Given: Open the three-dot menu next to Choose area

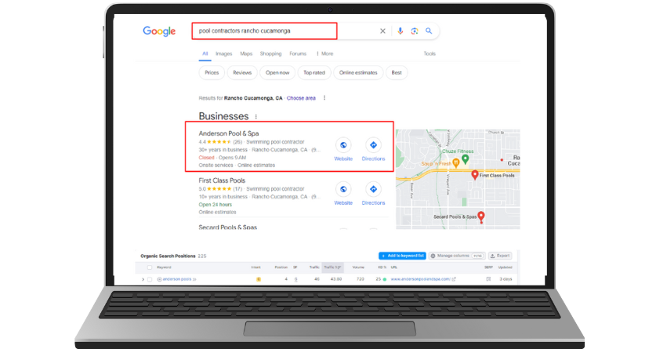Looking at the screenshot, I should click(324, 98).
